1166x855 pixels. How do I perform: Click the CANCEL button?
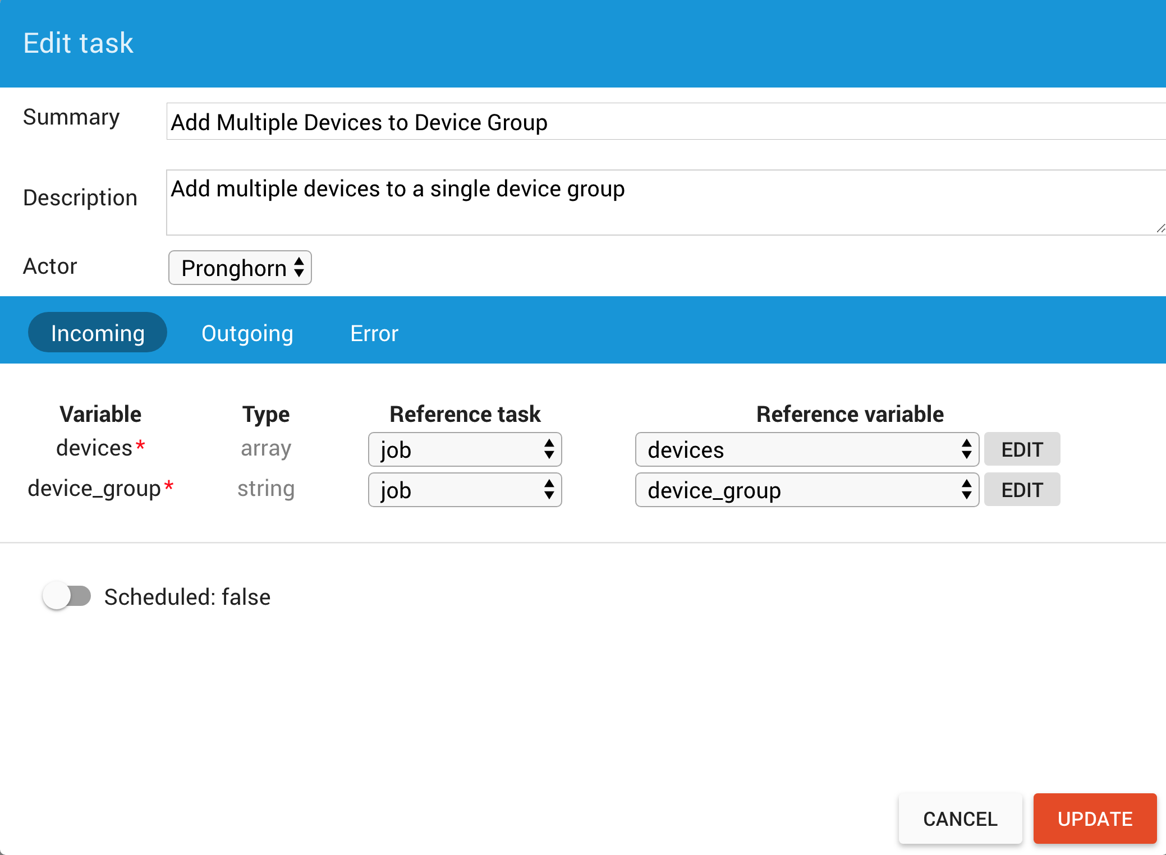(960, 819)
